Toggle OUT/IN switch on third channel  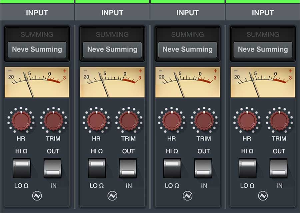(x=203, y=168)
